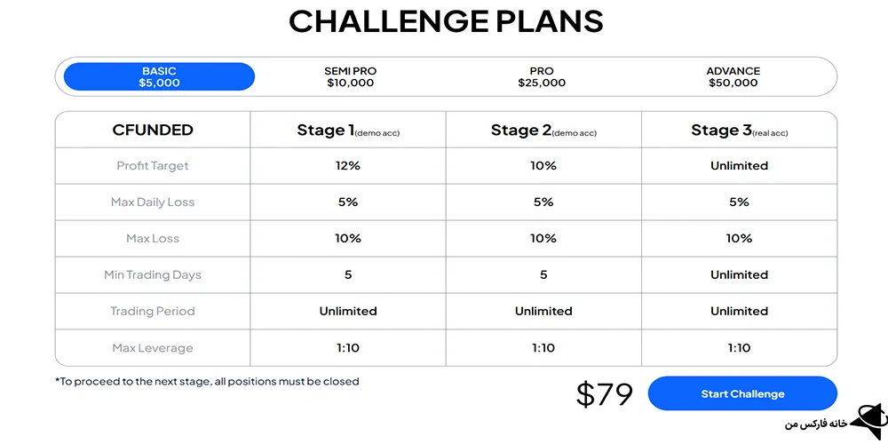This screenshot has width=888, height=444.
Task: Select the Stage 3 real acc column header
Action: (739, 131)
